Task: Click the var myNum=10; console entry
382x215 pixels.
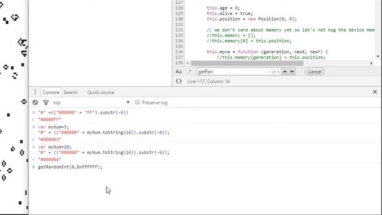Action: 54,147
